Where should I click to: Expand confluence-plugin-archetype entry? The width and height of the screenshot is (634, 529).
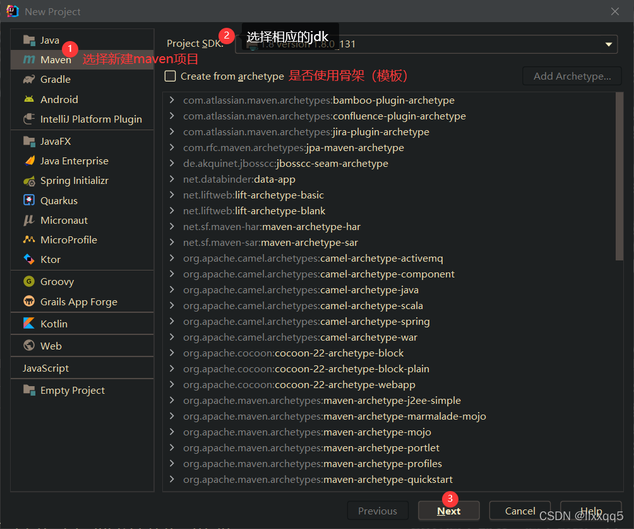tap(172, 116)
